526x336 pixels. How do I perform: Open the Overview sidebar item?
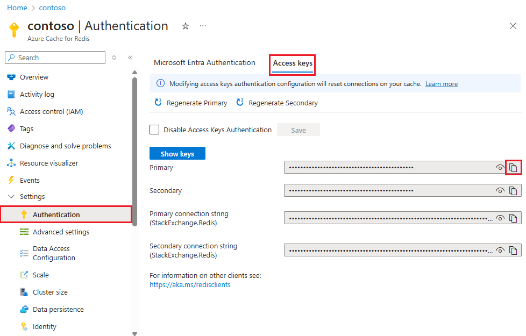(x=33, y=77)
